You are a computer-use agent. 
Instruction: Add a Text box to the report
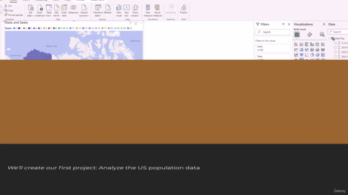point(127,10)
